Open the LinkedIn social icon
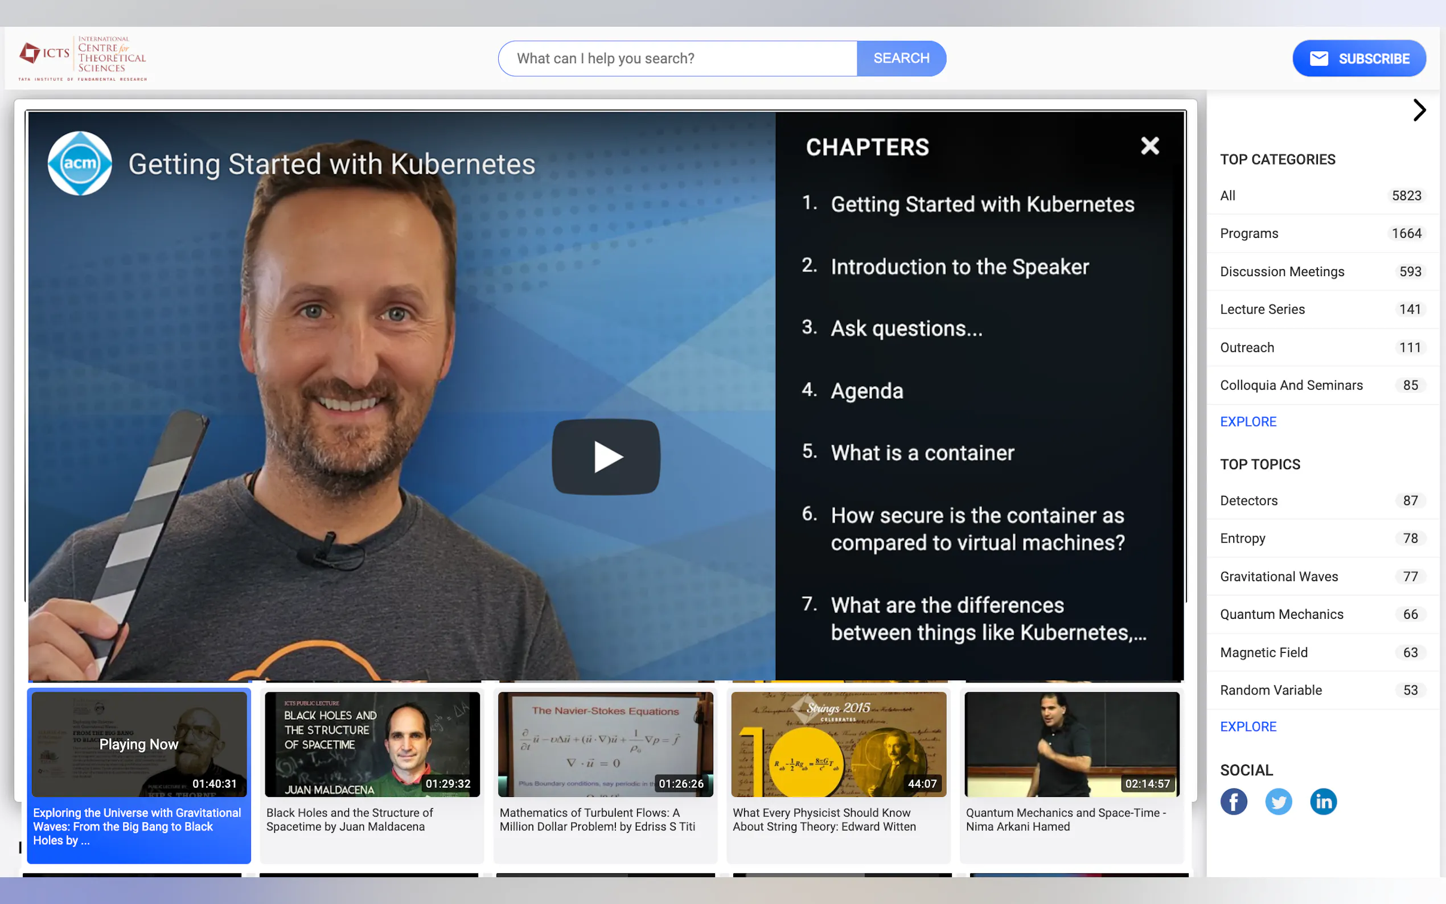1446x904 pixels. (x=1323, y=801)
